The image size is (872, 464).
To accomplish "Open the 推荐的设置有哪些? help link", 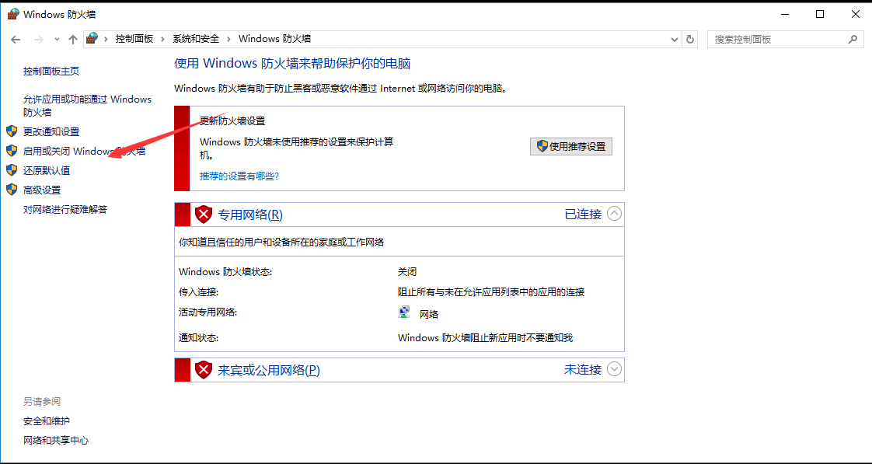I will coord(239,176).
